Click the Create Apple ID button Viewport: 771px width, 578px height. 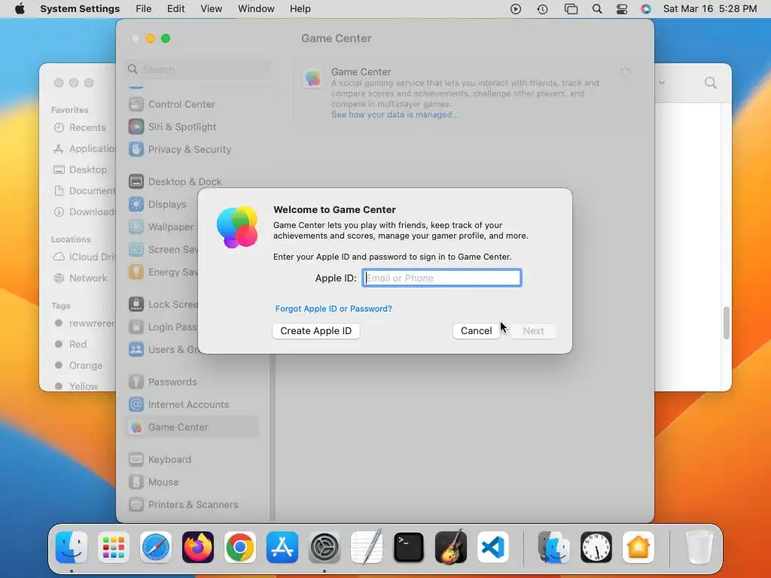(316, 331)
